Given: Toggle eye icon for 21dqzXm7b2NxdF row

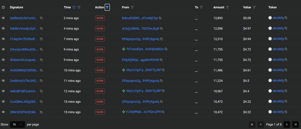Looking at the screenshot, I should [x=3, y=39].
